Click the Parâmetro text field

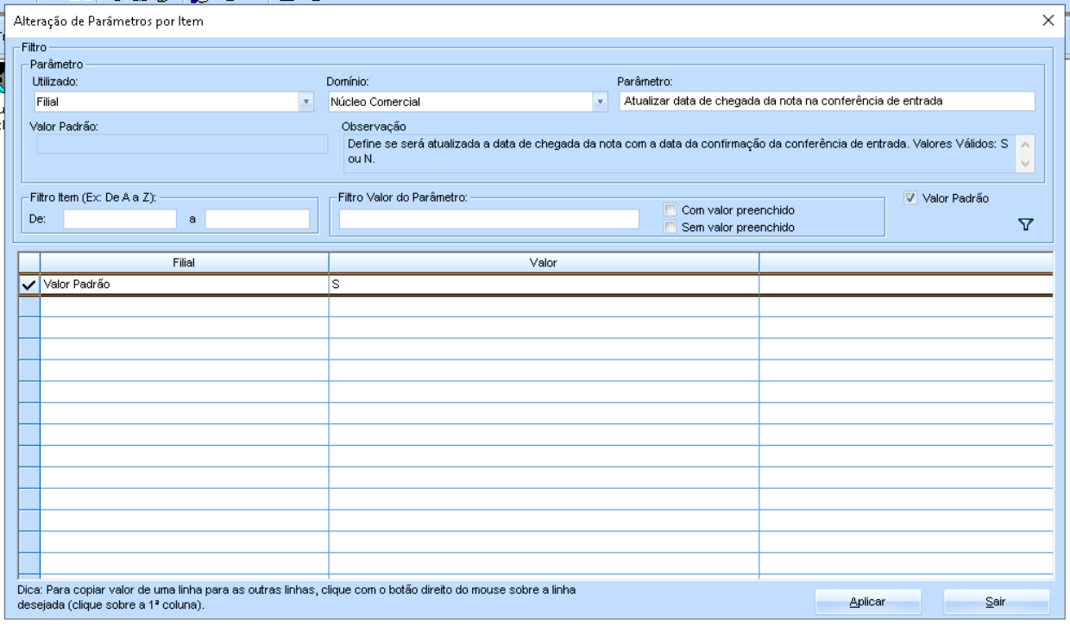[x=826, y=101]
